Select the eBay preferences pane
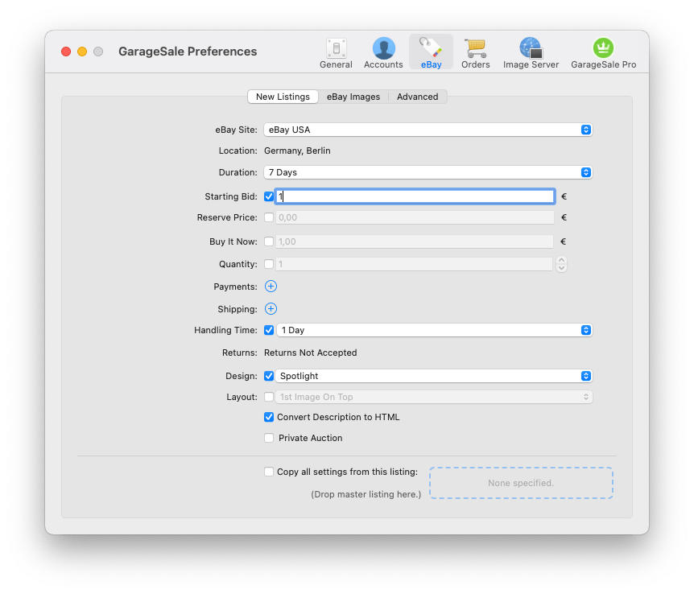 [x=431, y=53]
